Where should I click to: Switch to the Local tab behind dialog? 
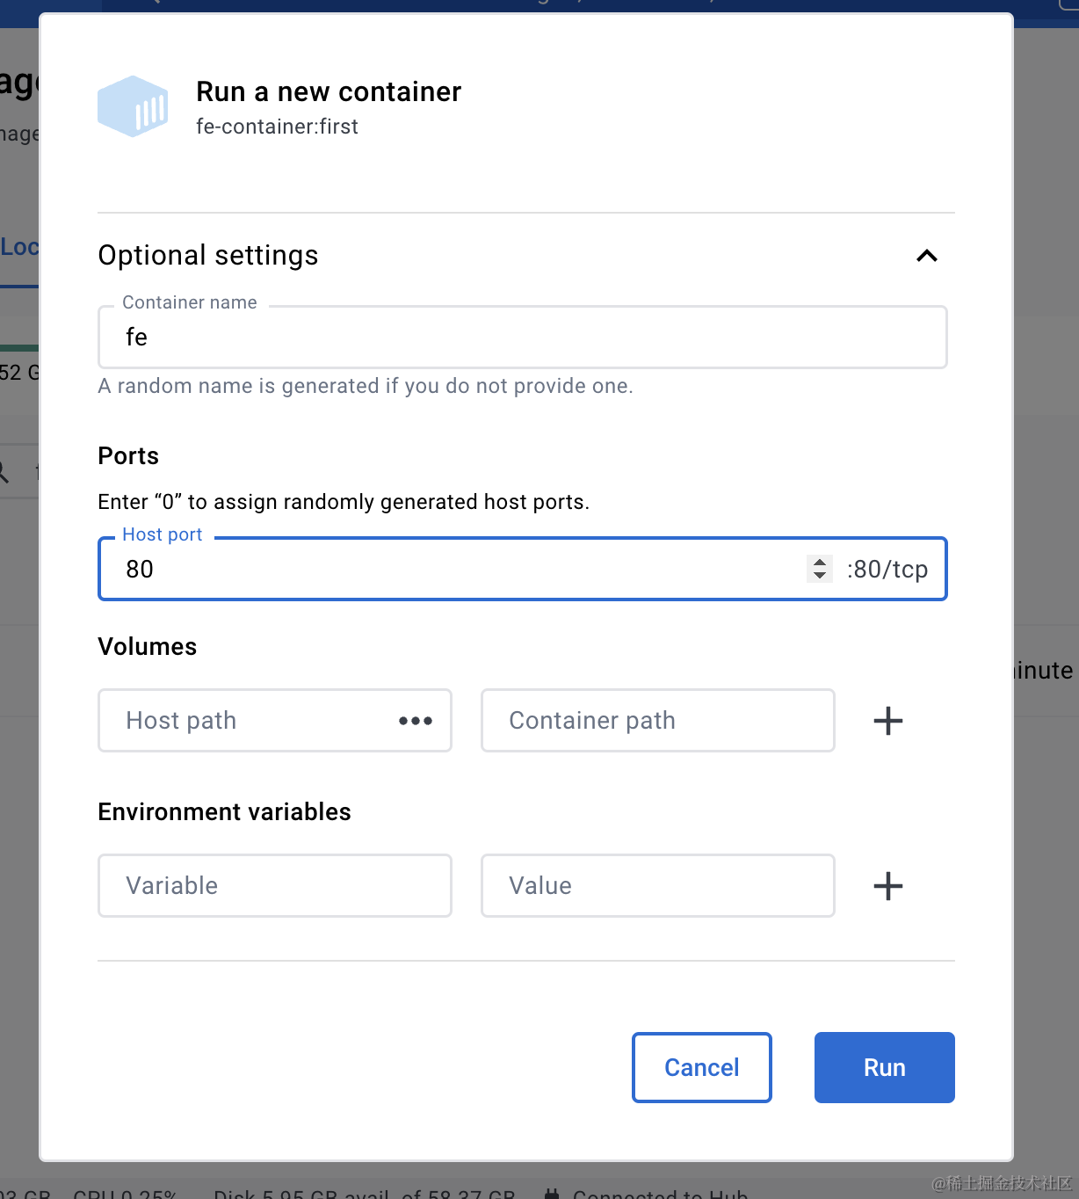coord(19,248)
